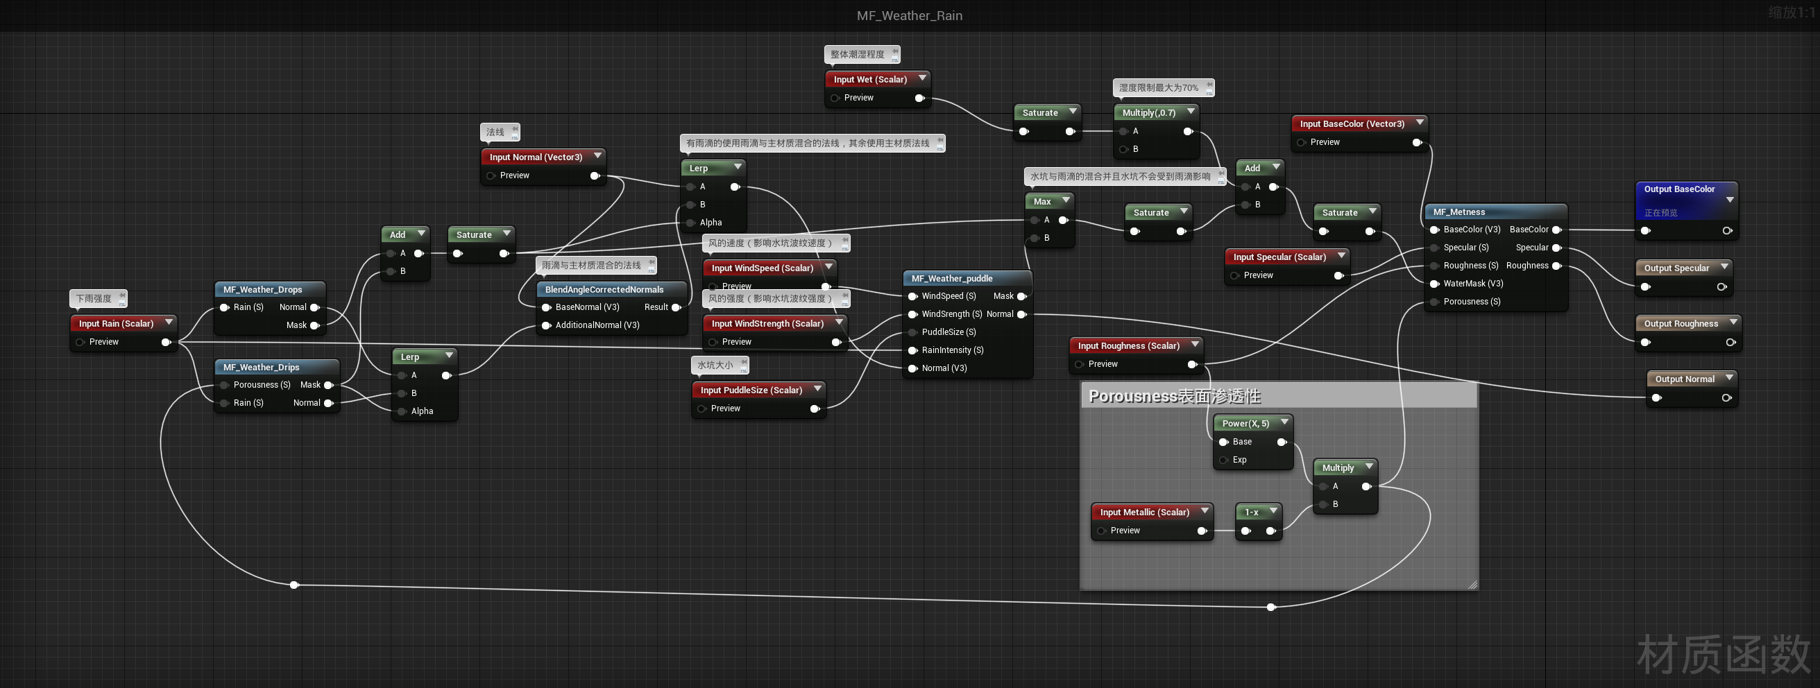This screenshot has width=1820, height=688.
Task: Click Result pin of BlendAngleCorrectedNormals node
Action: click(x=675, y=307)
